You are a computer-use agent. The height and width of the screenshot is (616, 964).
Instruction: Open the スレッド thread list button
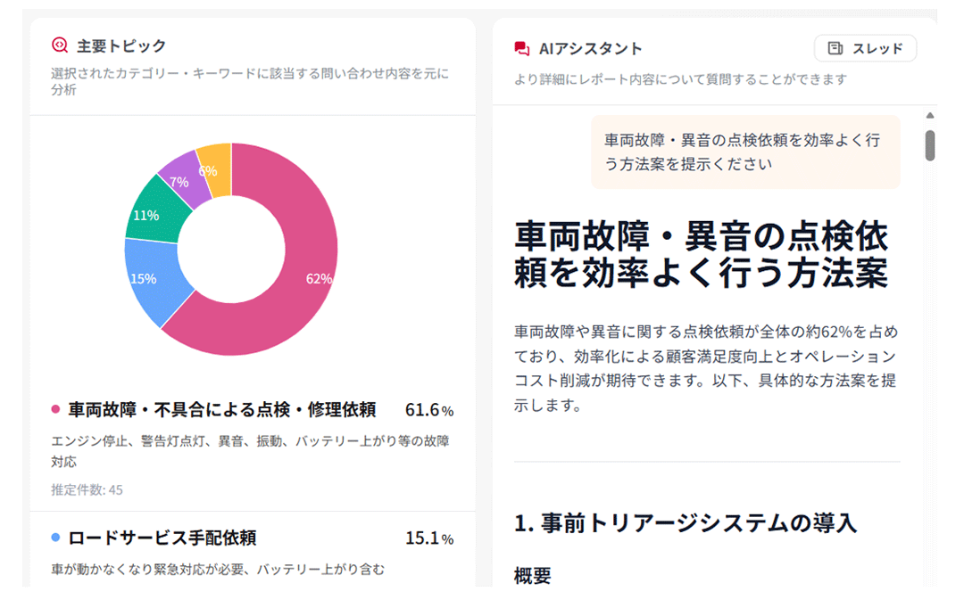point(865,48)
